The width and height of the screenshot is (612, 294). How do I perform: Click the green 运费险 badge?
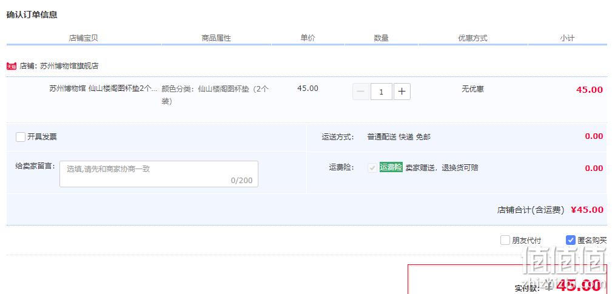(391, 168)
